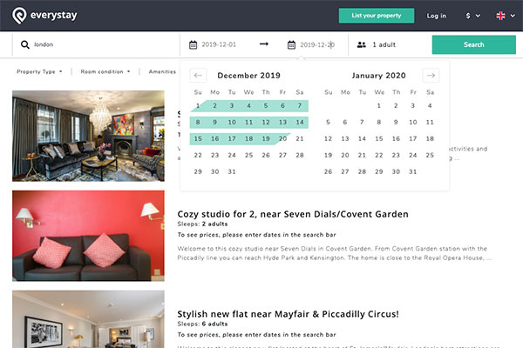This screenshot has height=348, width=523.
Task: Click the check-in calendar icon
Action: point(193,44)
